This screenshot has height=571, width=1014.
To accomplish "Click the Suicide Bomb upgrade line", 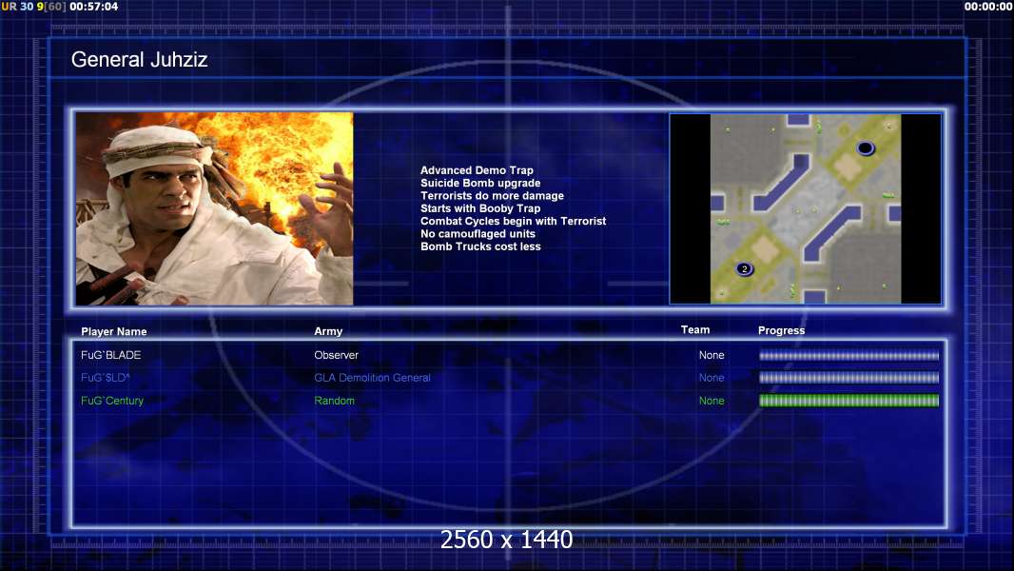I will tap(480, 183).
